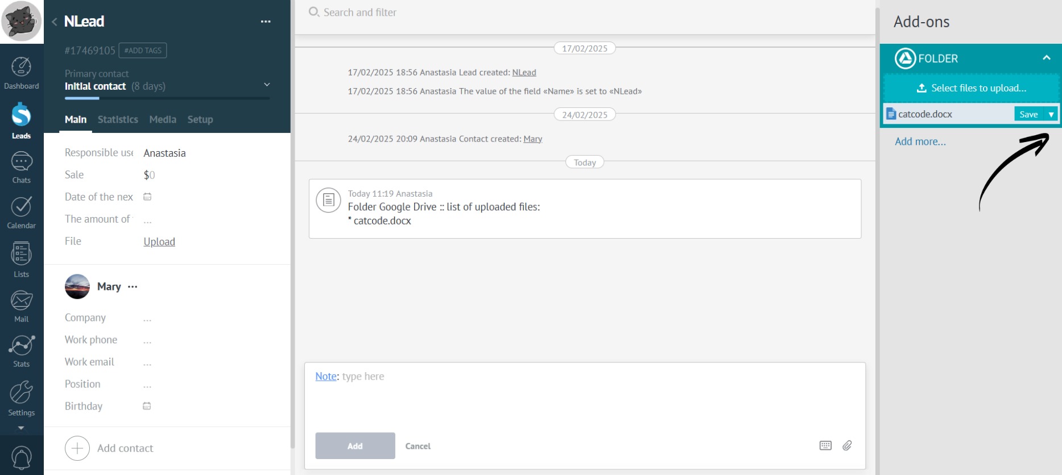Open the NLead three-dot options menu
The width and height of the screenshot is (1062, 475).
(266, 22)
